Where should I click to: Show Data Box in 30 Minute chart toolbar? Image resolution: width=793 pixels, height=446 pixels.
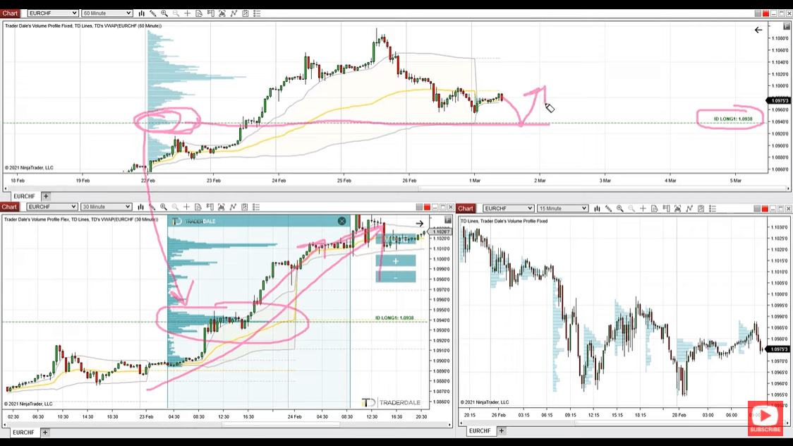point(198,207)
